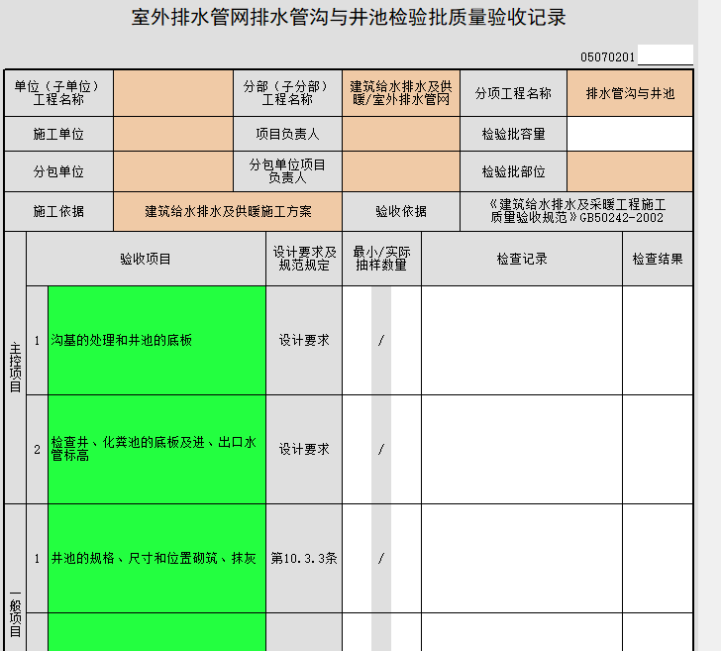Click 检查结果 cell for 检查井、化粪池 row
Screen dimensions: 721x651
(658, 449)
